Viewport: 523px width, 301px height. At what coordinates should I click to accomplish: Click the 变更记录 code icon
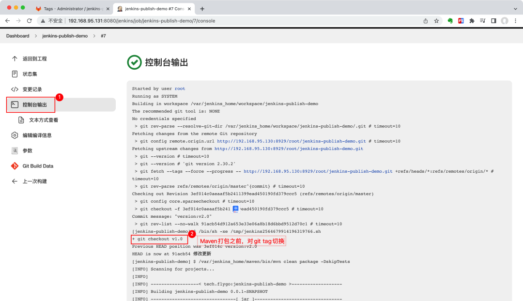[15, 90]
